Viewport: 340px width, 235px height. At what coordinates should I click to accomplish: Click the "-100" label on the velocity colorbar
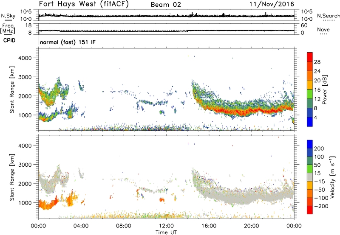[321, 198]
